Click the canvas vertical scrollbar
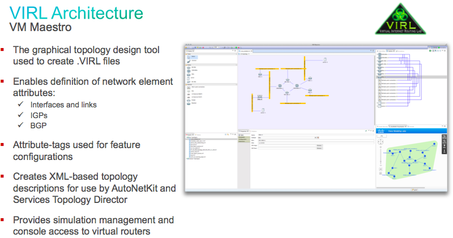Viewport: 453px width, 238px height. tap(375, 89)
